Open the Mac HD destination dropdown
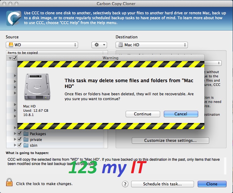 click(x=152, y=45)
